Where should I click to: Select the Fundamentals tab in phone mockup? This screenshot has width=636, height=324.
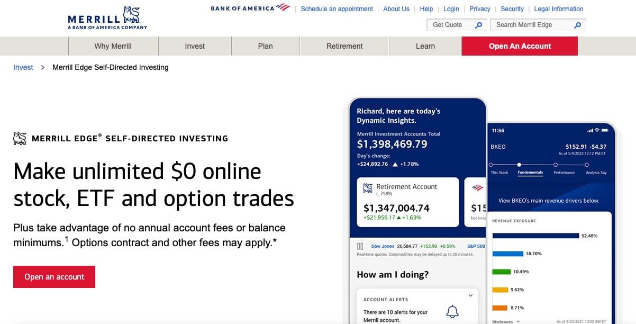[530, 173]
